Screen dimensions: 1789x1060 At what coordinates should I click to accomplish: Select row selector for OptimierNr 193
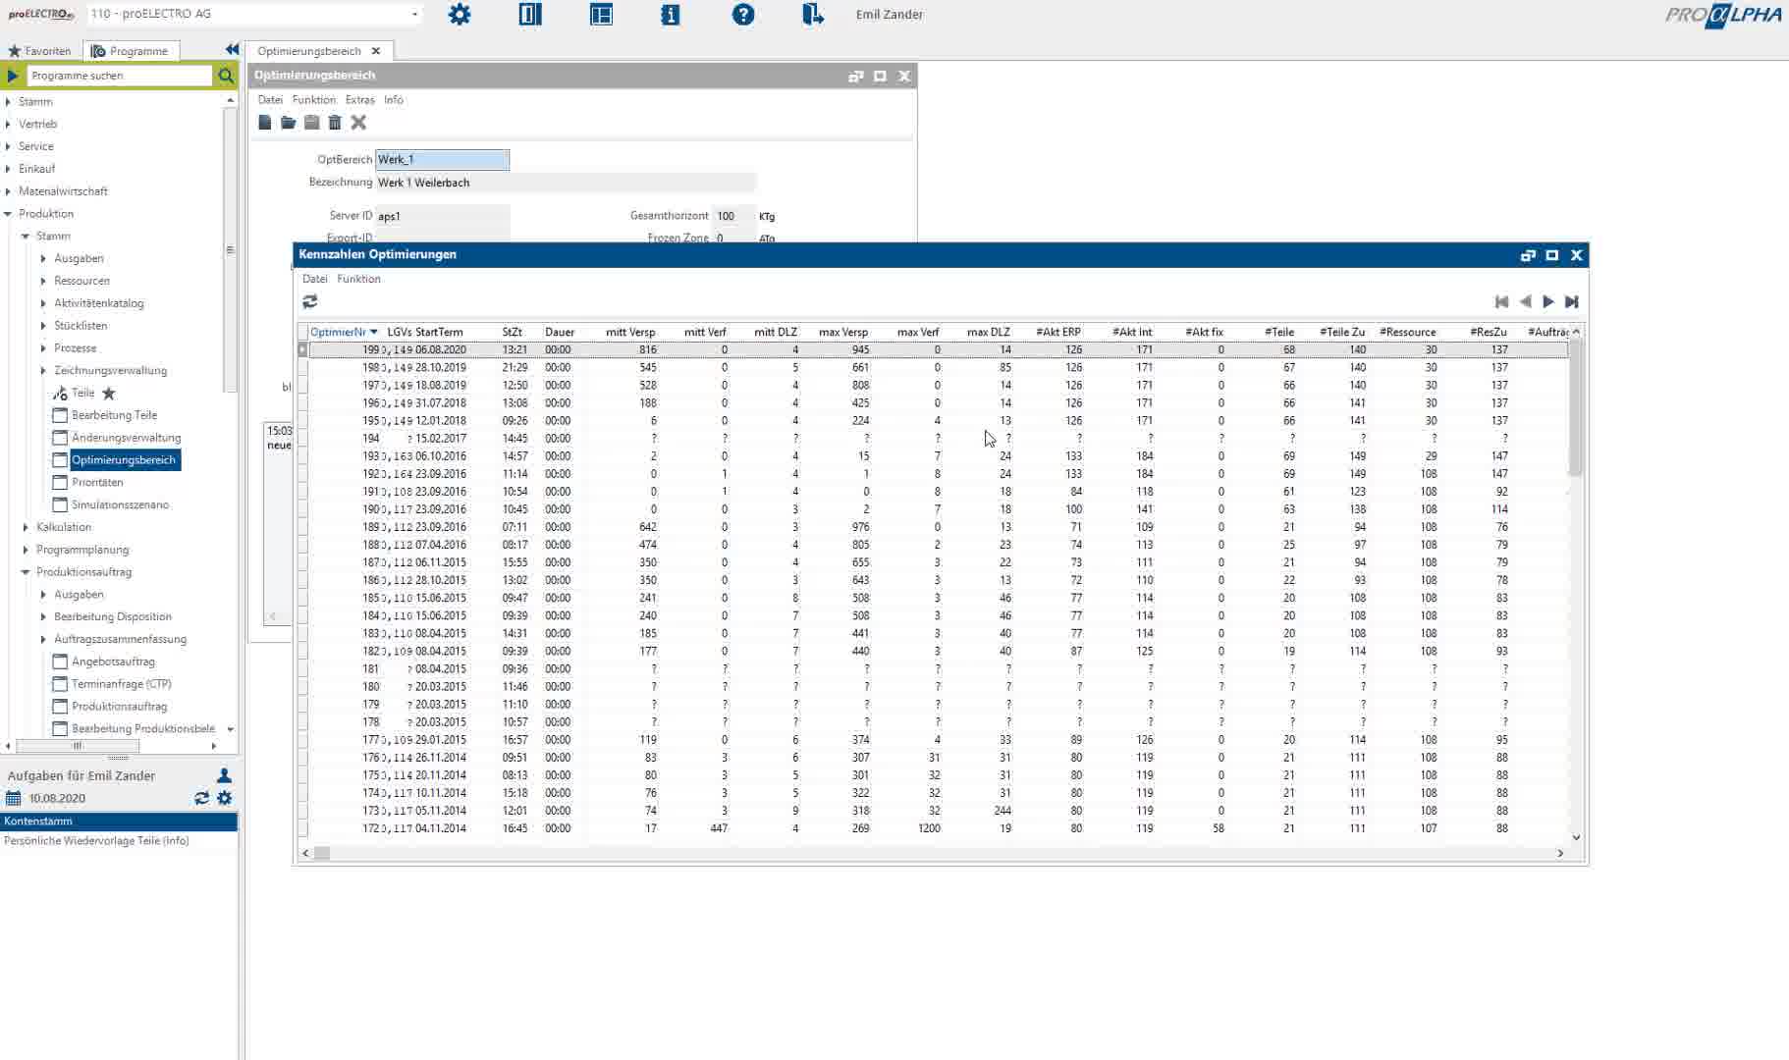[x=303, y=455]
